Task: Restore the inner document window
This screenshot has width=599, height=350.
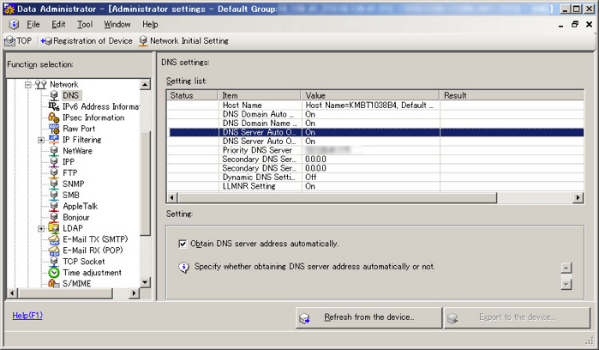Action: point(575,25)
